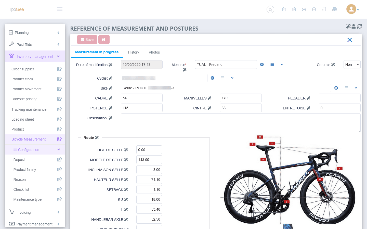This screenshot has width=367, height=229.
Task: Open Loading sheet external link icon
Action: tap(59, 119)
